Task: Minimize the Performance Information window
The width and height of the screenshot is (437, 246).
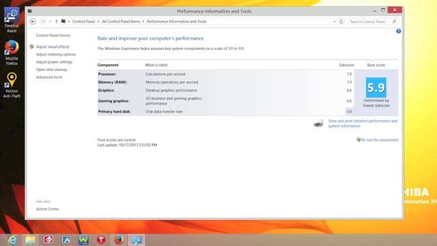Action: (x=375, y=11)
